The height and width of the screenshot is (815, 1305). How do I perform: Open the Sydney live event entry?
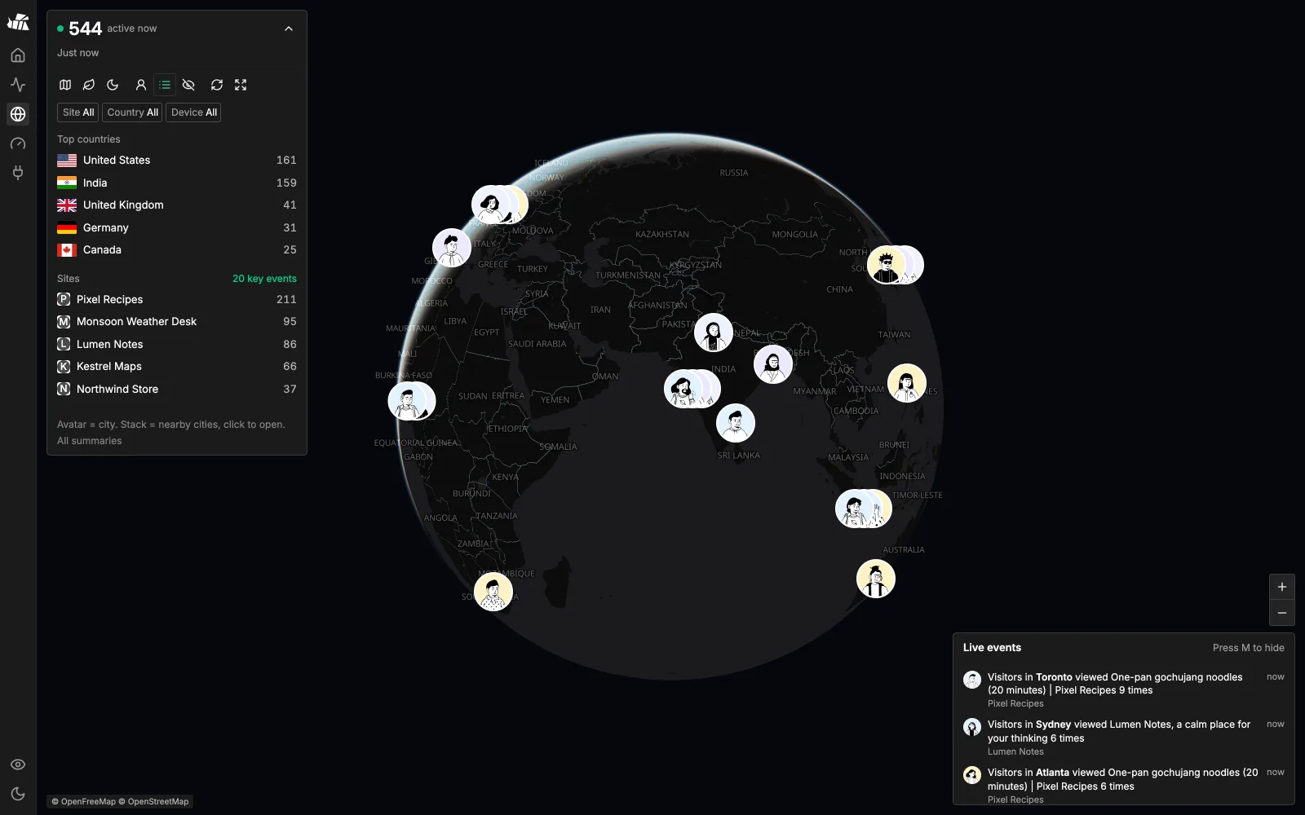pos(1124,738)
